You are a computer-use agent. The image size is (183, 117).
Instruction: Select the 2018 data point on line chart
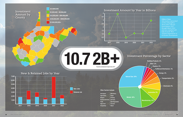pos(117,14)
